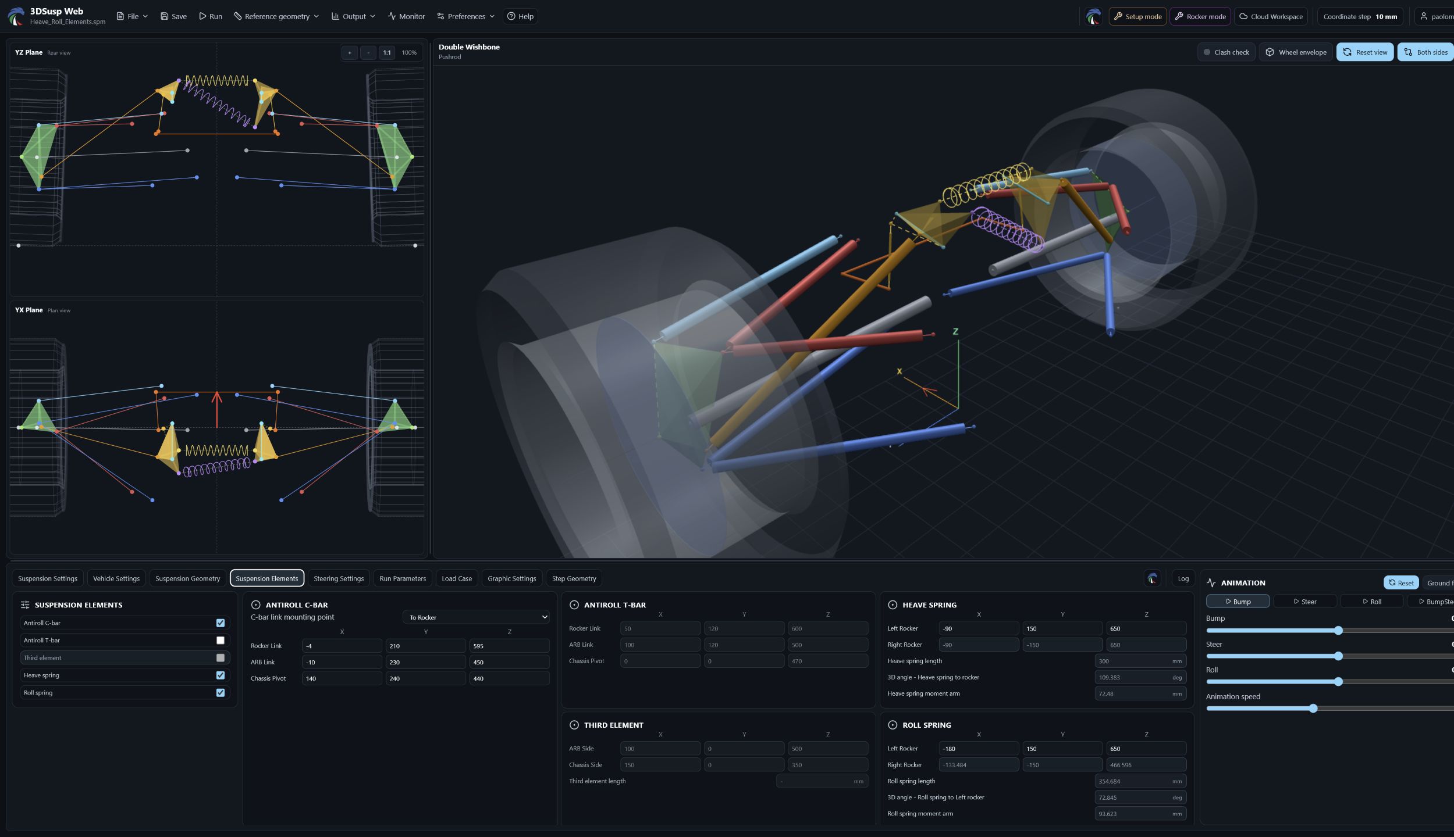Adjust the Animation speed slider handle
The image size is (1454, 837).
pos(1313,709)
